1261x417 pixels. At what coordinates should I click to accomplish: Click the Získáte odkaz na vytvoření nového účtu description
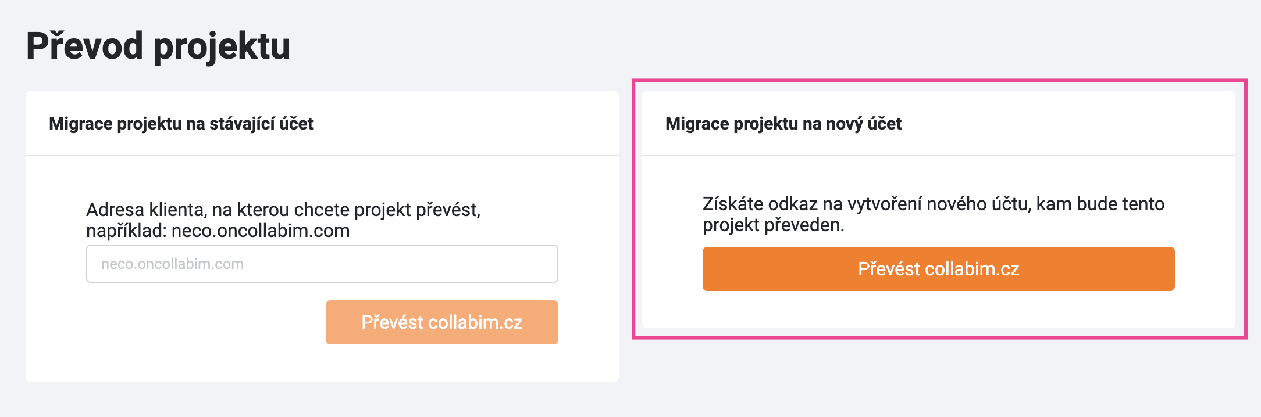[934, 214]
